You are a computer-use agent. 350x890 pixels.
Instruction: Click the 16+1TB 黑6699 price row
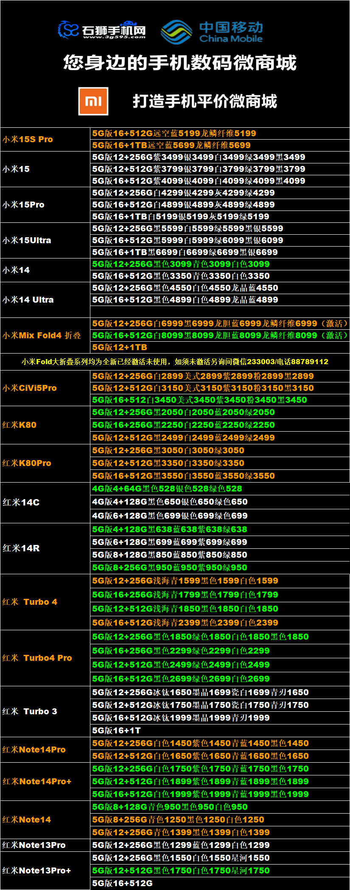(x=220, y=252)
